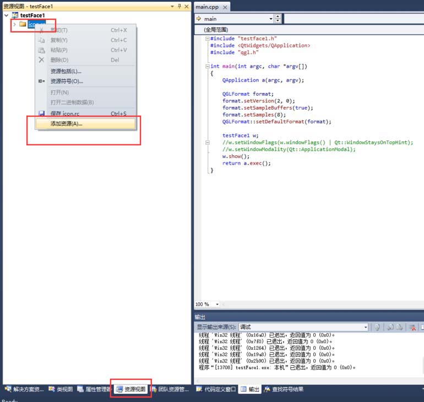Collapse the main function code fold marker
This screenshot has width=424, height=402.
207,66
